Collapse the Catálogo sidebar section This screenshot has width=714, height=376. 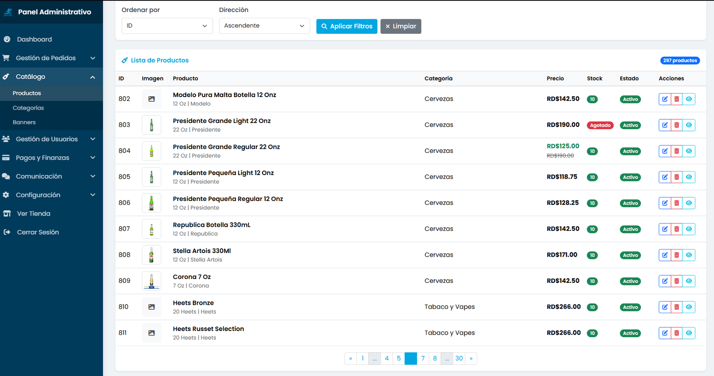point(51,77)
